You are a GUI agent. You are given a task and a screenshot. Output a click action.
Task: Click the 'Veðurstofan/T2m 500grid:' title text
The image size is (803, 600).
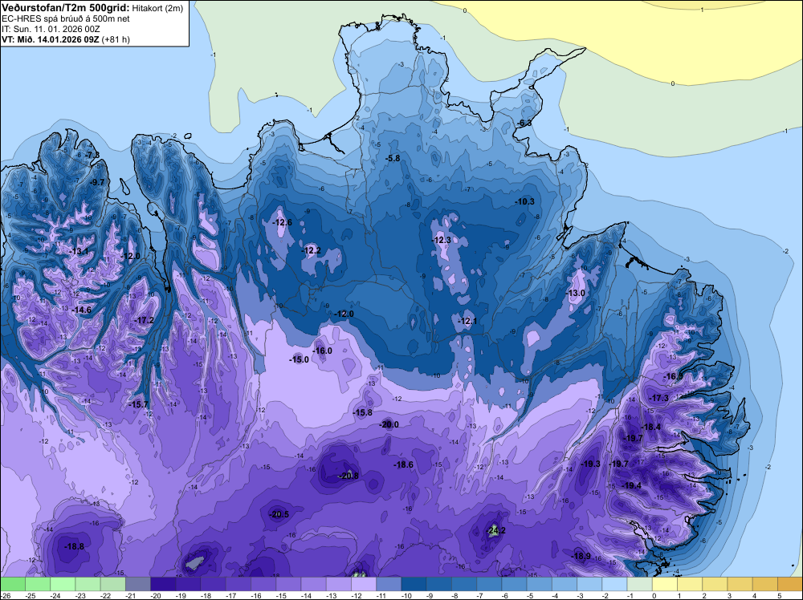point(66,8)
